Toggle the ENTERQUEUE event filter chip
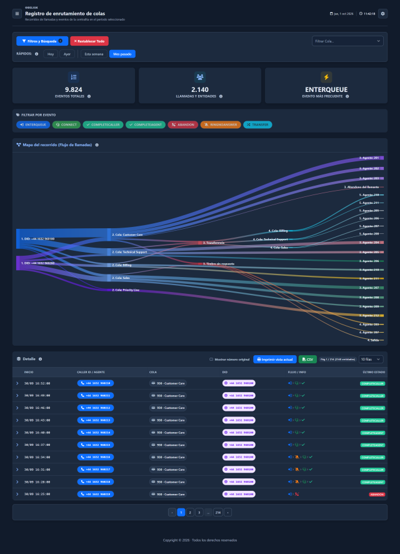This screenshot has width=400, height=554. click(x=33, y=124)
